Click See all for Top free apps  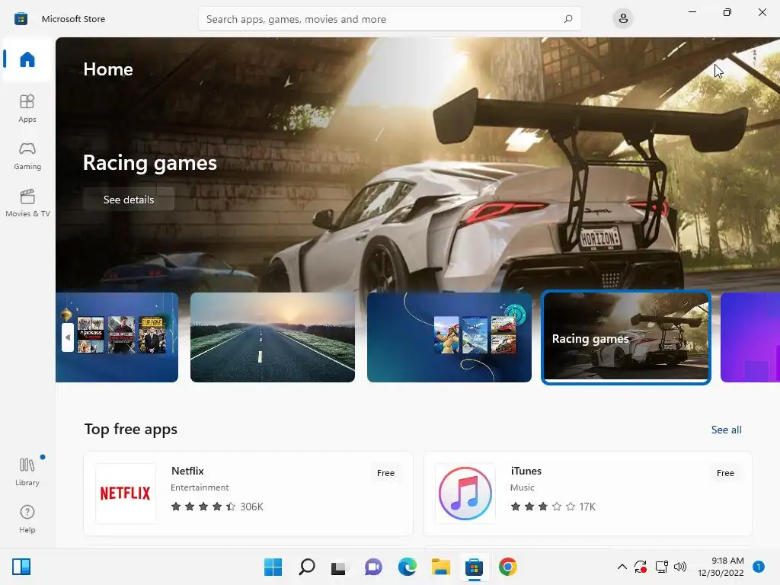coord(726,430)
